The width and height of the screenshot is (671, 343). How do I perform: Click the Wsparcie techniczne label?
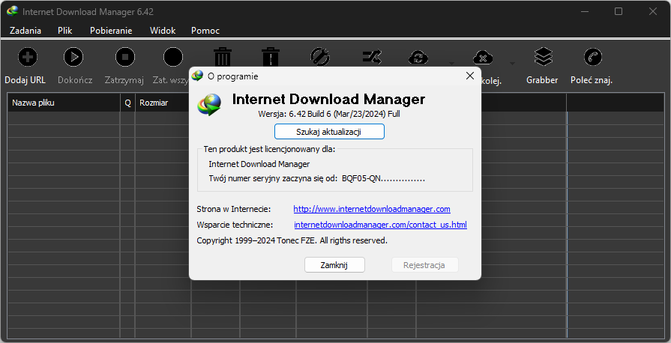pyautogui.click(x=235, y=225)
